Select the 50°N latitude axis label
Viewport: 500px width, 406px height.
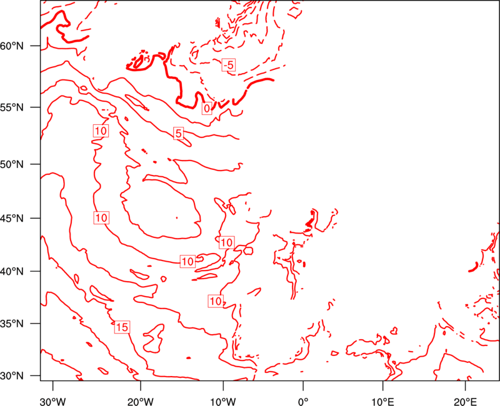point(12,165)
